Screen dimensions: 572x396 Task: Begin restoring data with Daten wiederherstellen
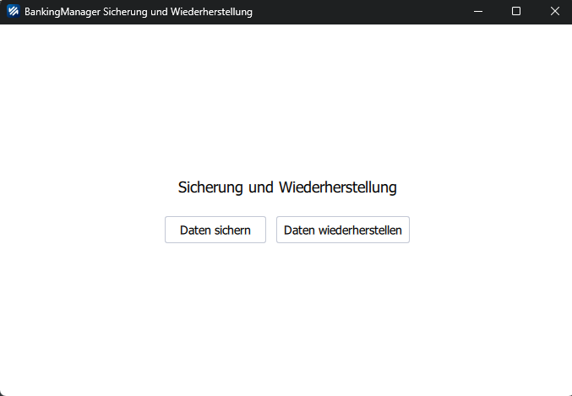(342, 230)
